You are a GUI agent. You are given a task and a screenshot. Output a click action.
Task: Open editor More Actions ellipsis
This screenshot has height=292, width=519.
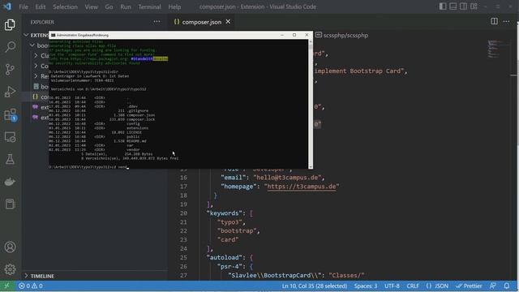[506, 22]
